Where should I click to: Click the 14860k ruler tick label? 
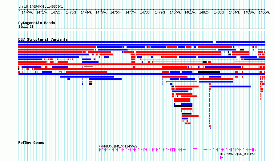(264, 12)
